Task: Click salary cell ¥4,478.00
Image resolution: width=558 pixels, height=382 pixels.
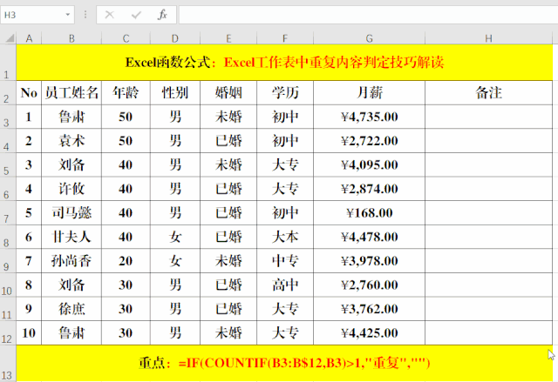Action: tap(369, 237)
